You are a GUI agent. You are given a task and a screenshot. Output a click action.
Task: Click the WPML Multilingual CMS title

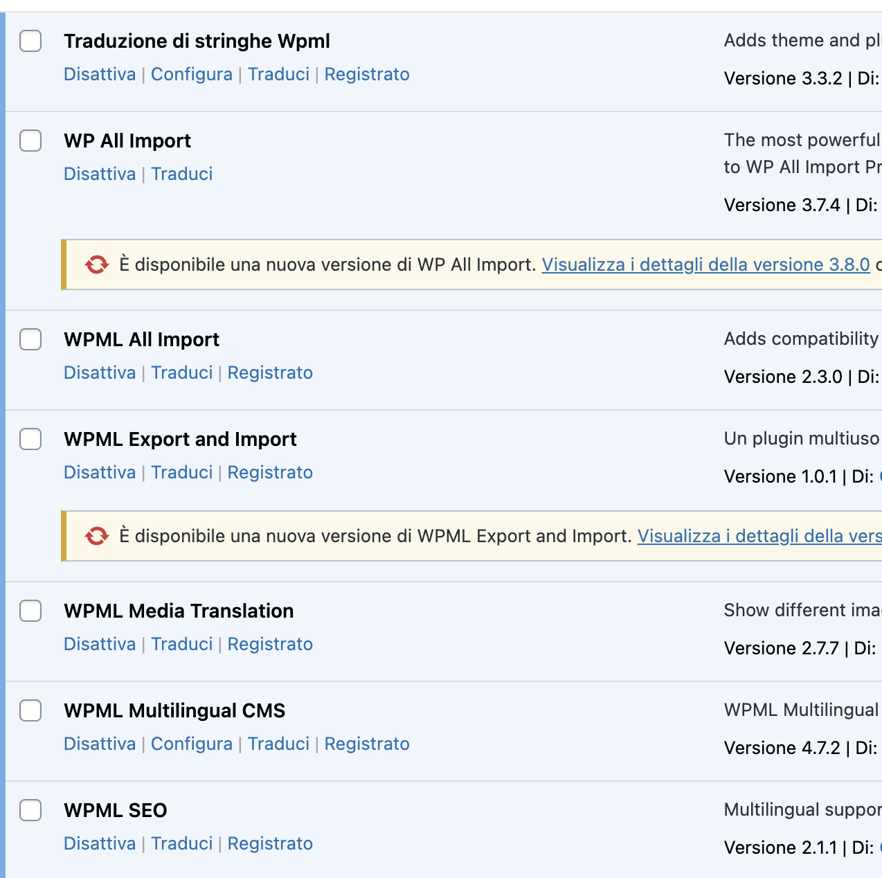(174, 710)
